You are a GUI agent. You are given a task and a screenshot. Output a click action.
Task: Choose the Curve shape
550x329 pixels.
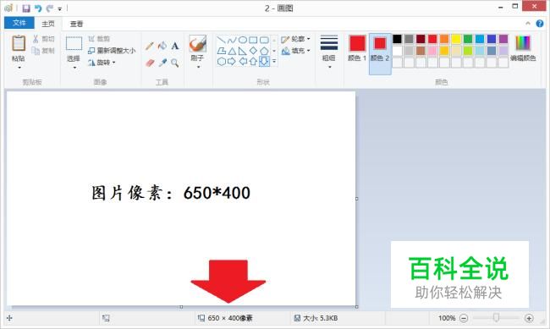click(232, 40)
